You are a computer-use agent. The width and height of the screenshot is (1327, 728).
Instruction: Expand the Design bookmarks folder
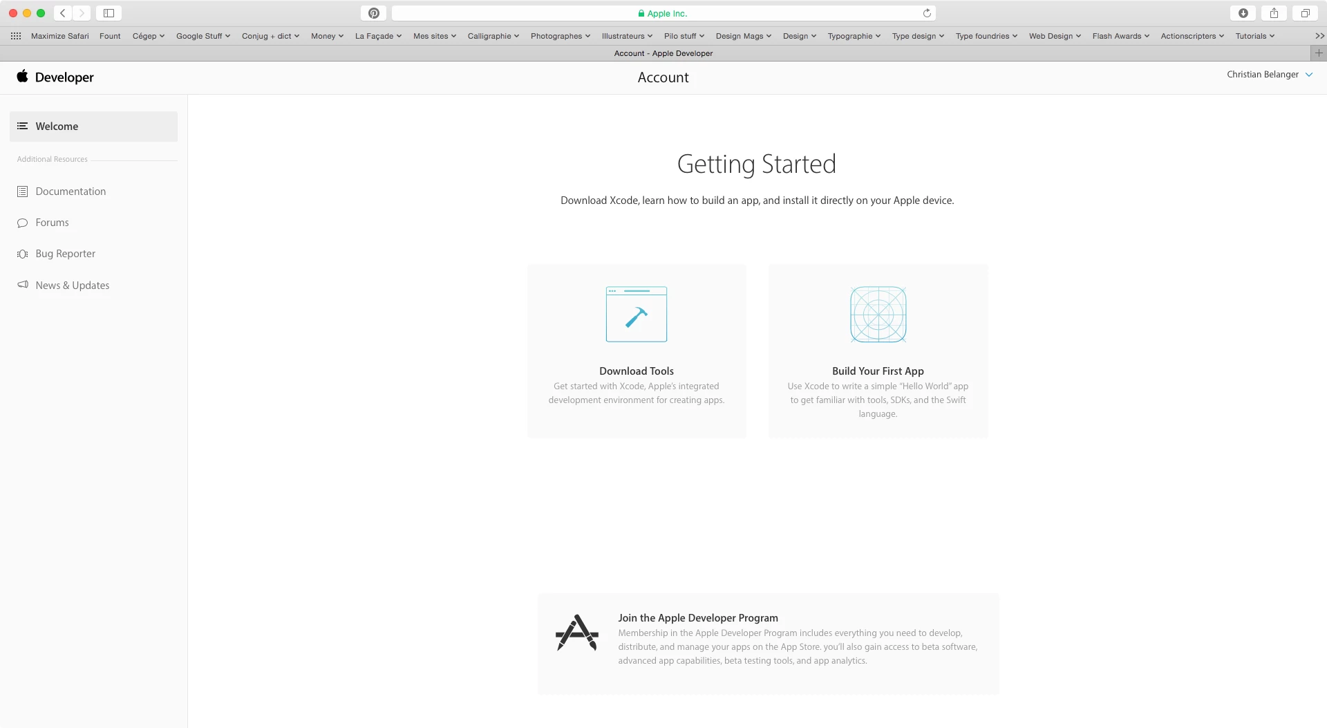(800, 36)
